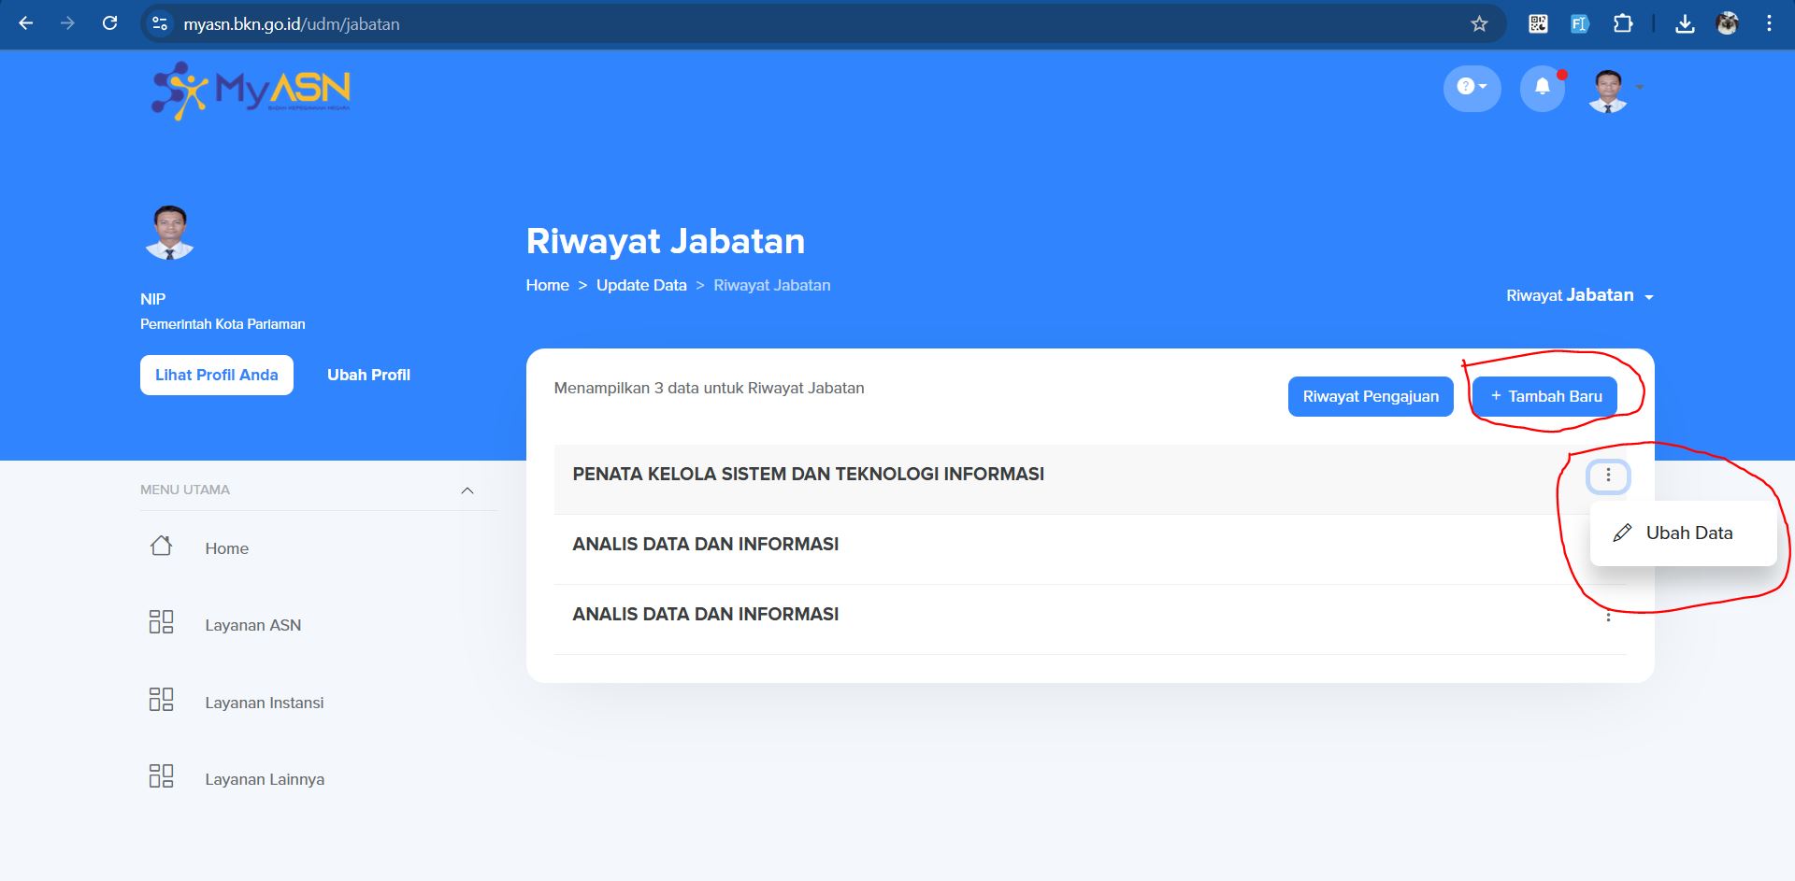Open the browser extensions puzzle icon
1795x881 pixels.
[1623, 24]
